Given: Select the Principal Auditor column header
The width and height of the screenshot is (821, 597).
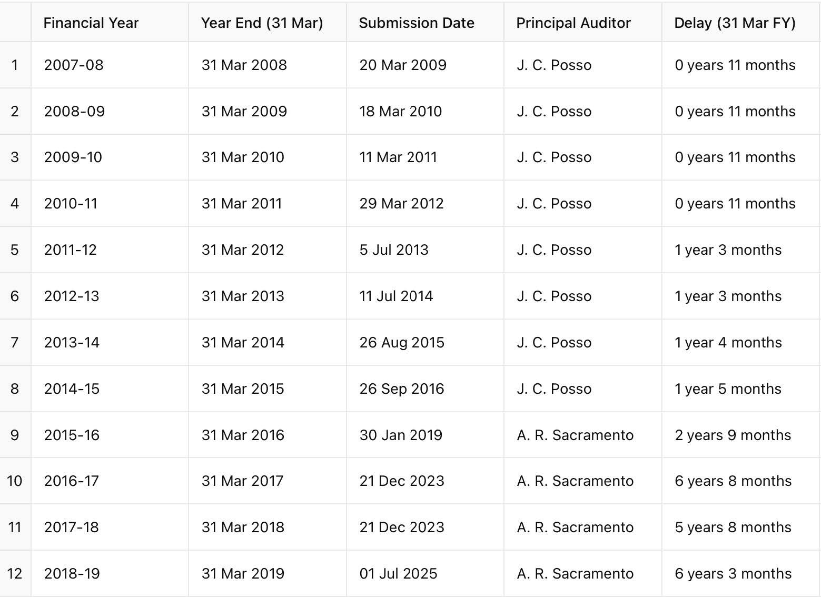Looking at the screenshot, I should click(x=573, y=23).
